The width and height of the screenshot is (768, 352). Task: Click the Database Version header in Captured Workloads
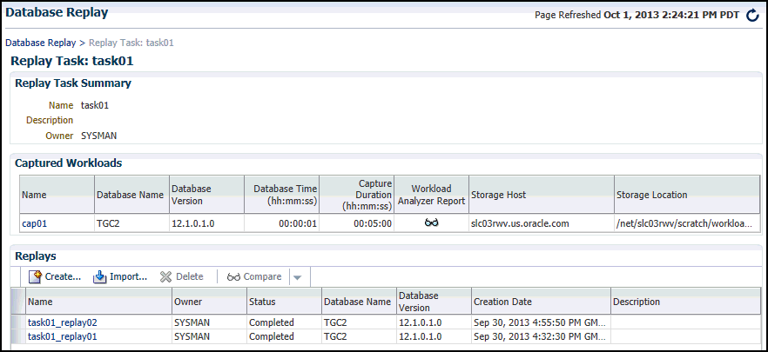tap(192, 195)
